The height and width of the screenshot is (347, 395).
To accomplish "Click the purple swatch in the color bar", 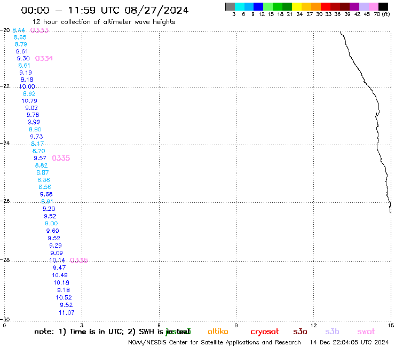I will pyautogui.click(x=354, y=6).
